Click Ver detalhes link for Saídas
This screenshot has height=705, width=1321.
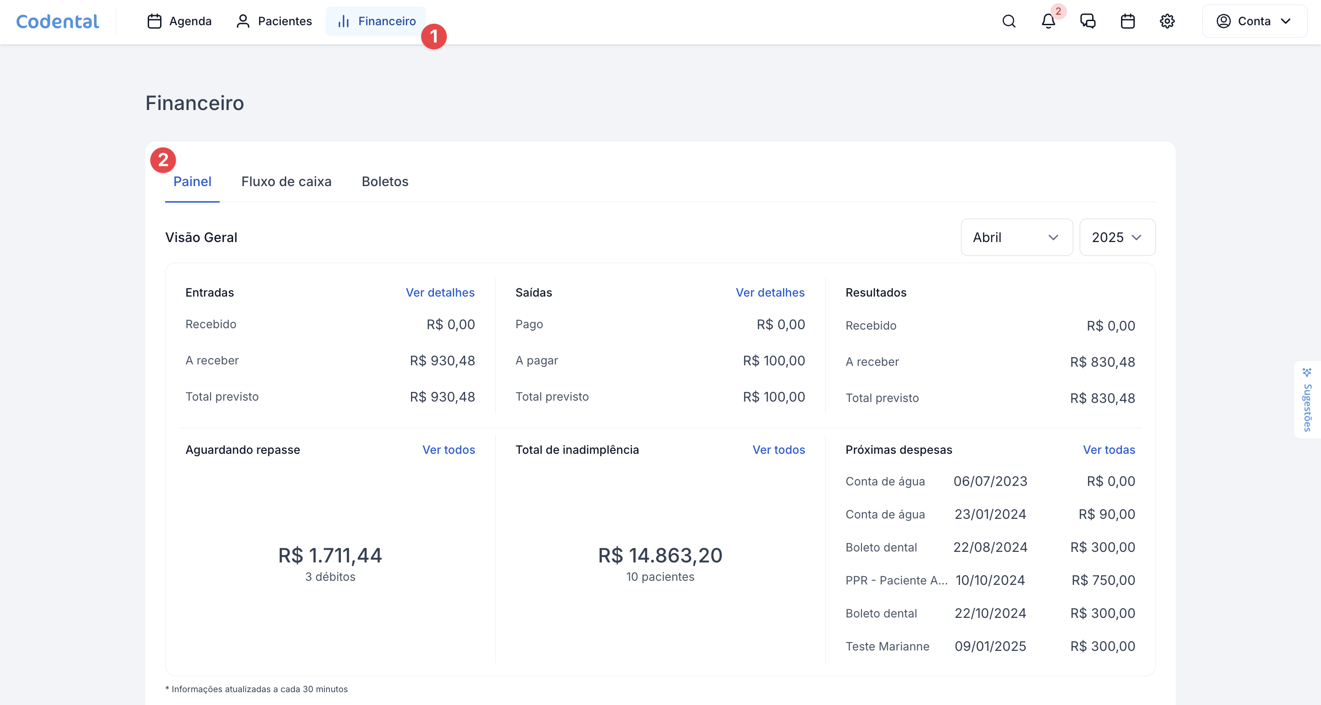tap(770, 292)
